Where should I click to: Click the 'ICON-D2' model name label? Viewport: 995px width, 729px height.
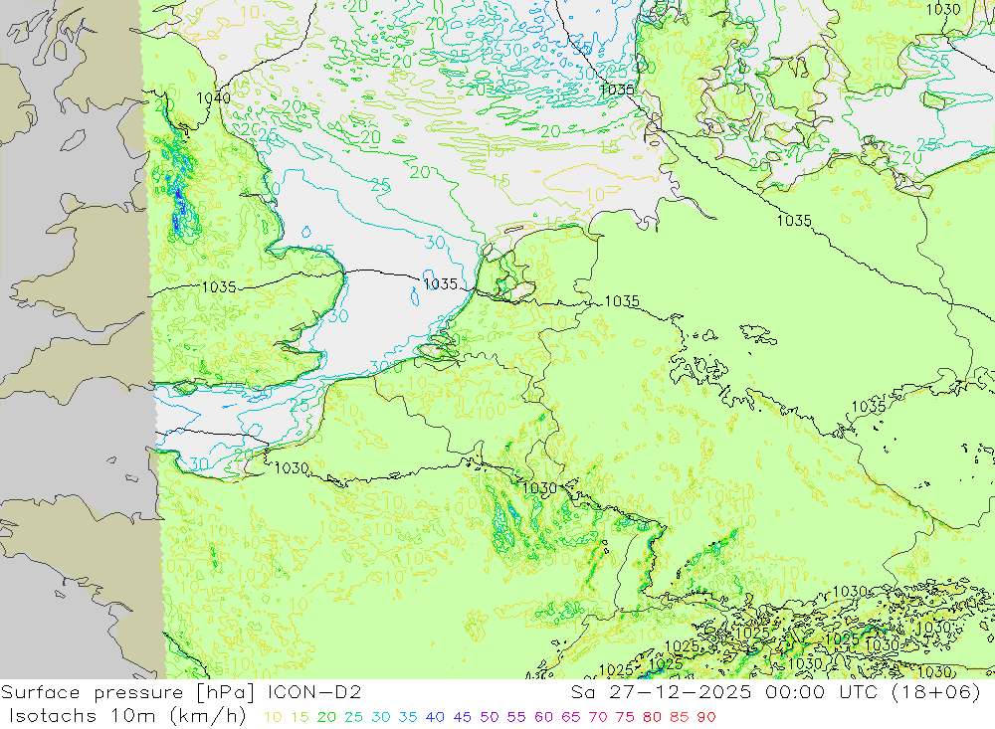314,692
